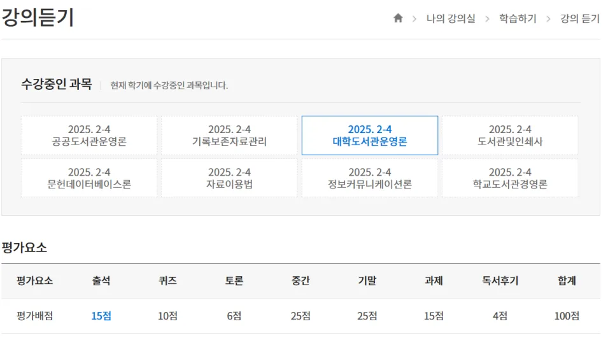This screenshot has width=615, height=338.
Task: Click the home icon in breadcrumb
Action: pos(398,18)
